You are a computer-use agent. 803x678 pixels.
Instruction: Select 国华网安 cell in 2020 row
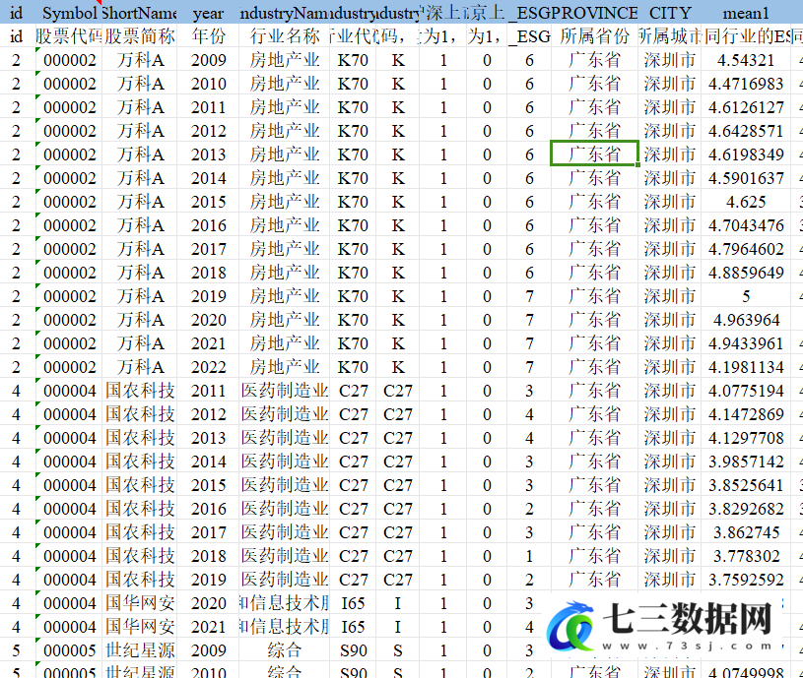pos(139,603)
